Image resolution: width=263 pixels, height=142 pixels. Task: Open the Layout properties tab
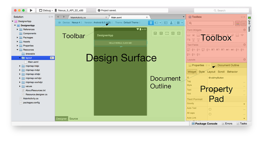211,72
